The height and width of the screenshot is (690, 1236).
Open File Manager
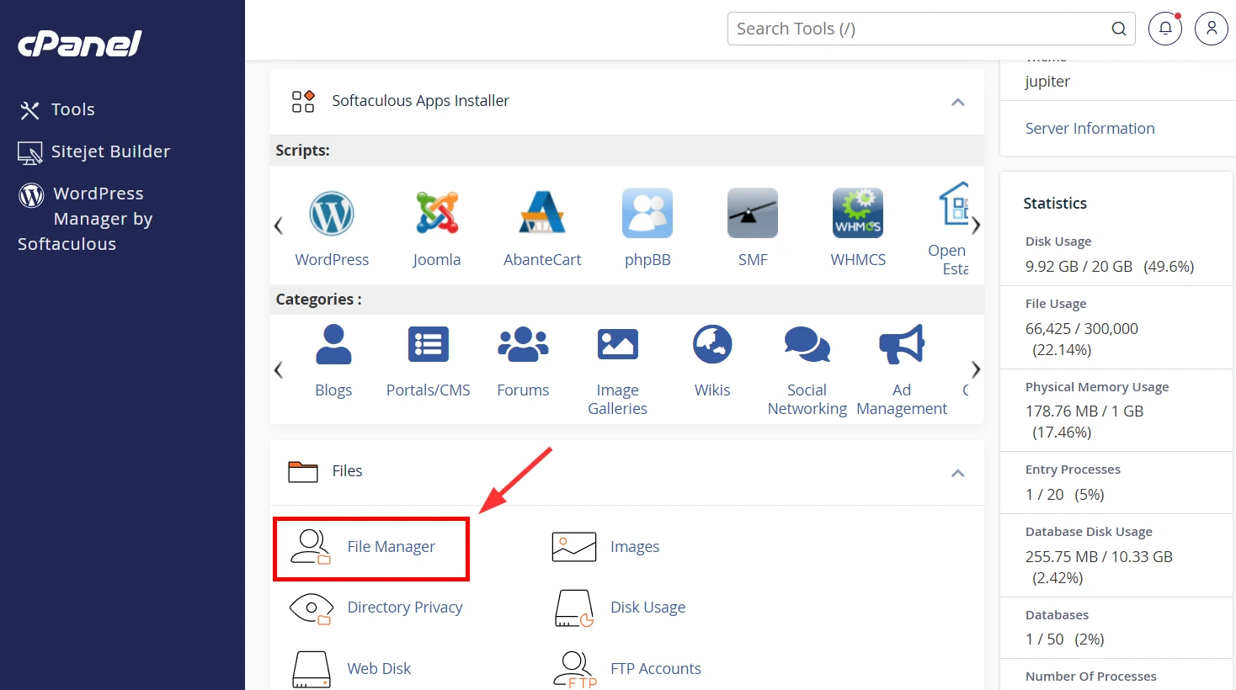tap(392, 547)
